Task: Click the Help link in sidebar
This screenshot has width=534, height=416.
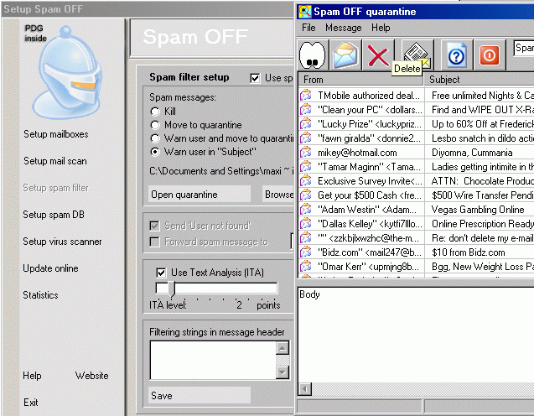Action: click(x=32, y=376)
